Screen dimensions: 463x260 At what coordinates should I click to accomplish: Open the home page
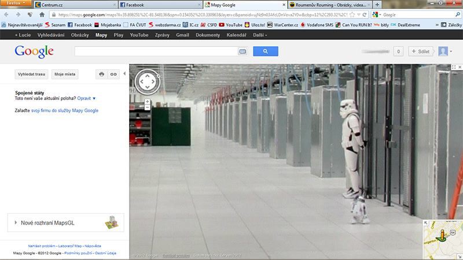pyautogui.click(x=42, y=14)
